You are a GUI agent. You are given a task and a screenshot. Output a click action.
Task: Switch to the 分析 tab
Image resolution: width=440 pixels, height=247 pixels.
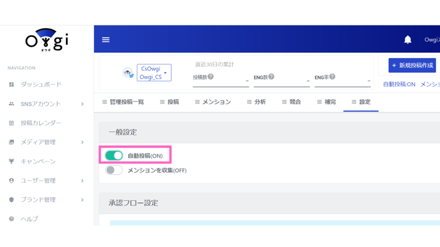[256, 102]
